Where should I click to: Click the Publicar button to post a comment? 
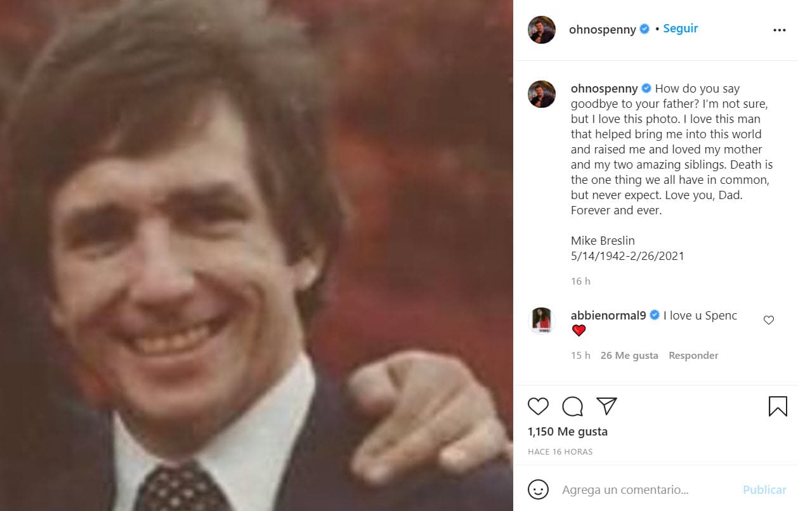(764, 489)
